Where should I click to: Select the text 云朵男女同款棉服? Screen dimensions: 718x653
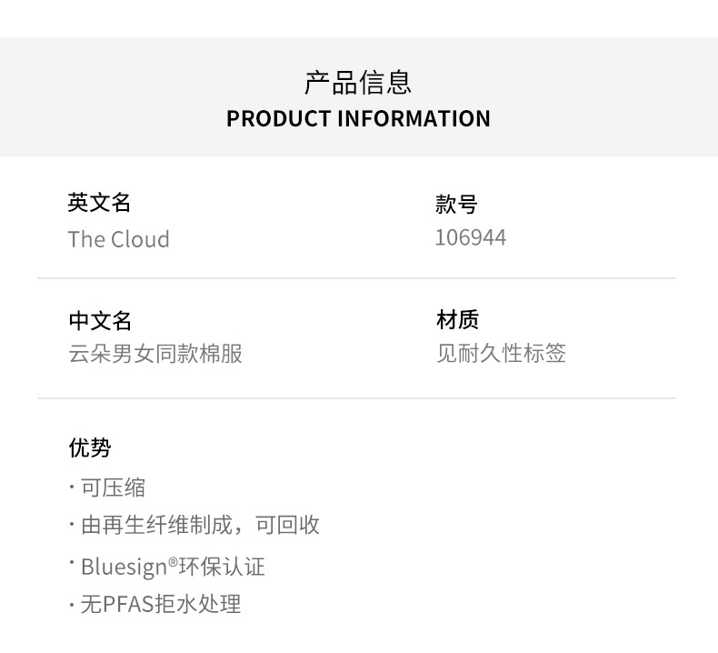click(x=155, y=354)
